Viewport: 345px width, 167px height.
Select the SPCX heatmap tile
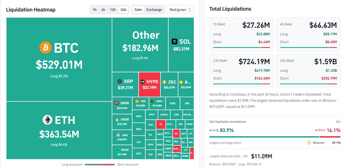point(152,115)
